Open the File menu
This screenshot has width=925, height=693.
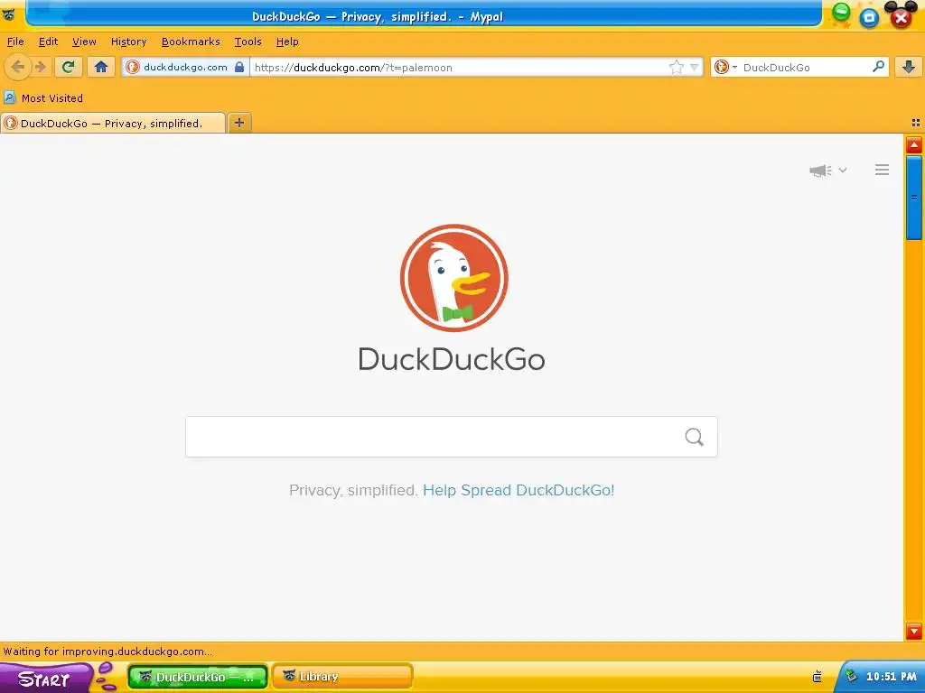(x=15, y=42)
